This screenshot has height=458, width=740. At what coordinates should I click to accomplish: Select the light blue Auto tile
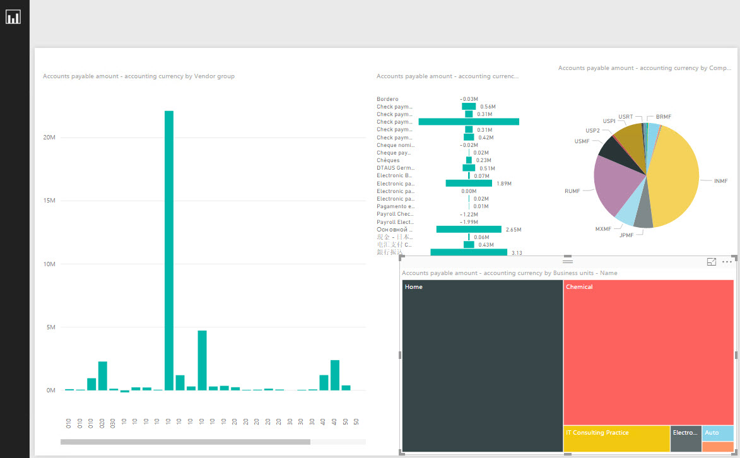pyautogui.click(x=717, y=433)
